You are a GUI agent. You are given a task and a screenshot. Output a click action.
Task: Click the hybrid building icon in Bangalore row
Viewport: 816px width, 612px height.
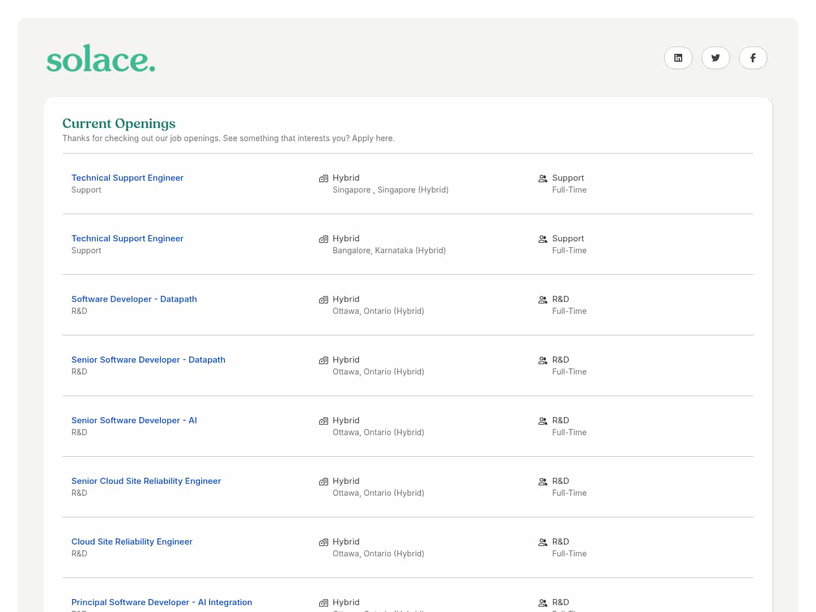pos(324,239)
